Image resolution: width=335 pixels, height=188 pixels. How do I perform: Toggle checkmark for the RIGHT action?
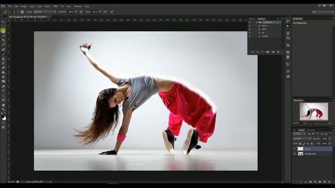click(x=250, y=26)
